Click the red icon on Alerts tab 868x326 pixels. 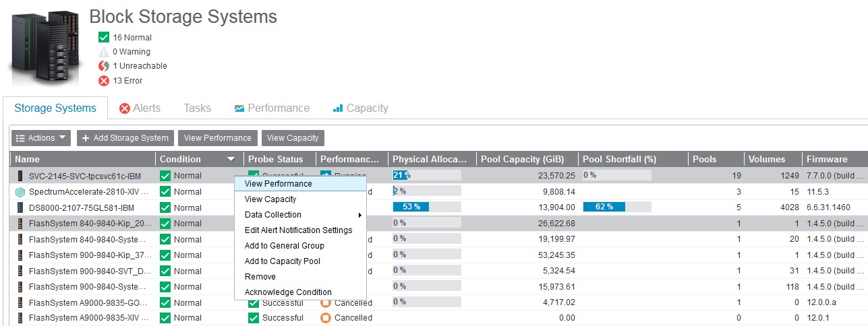click(x=125, y=108)
